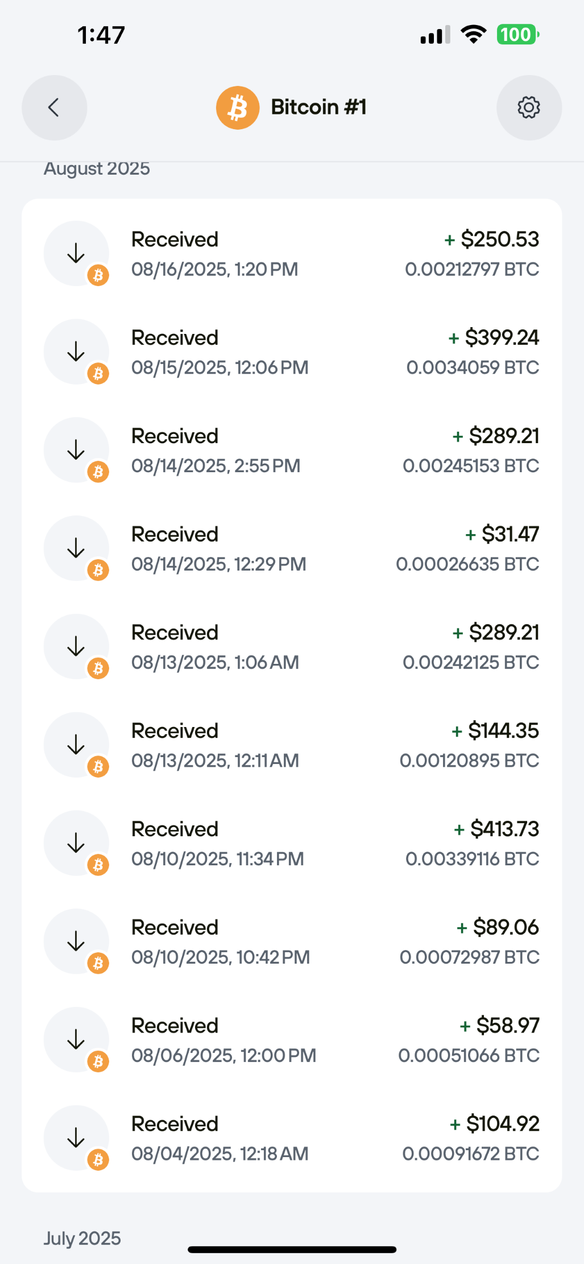Tap the Bitcoin #1 wallet title
Image resolution: width=584 pixels, height=1264 pixels.
[x=318, y=107]
